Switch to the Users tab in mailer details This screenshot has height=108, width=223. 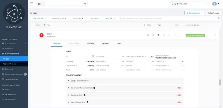pos(119,44)
